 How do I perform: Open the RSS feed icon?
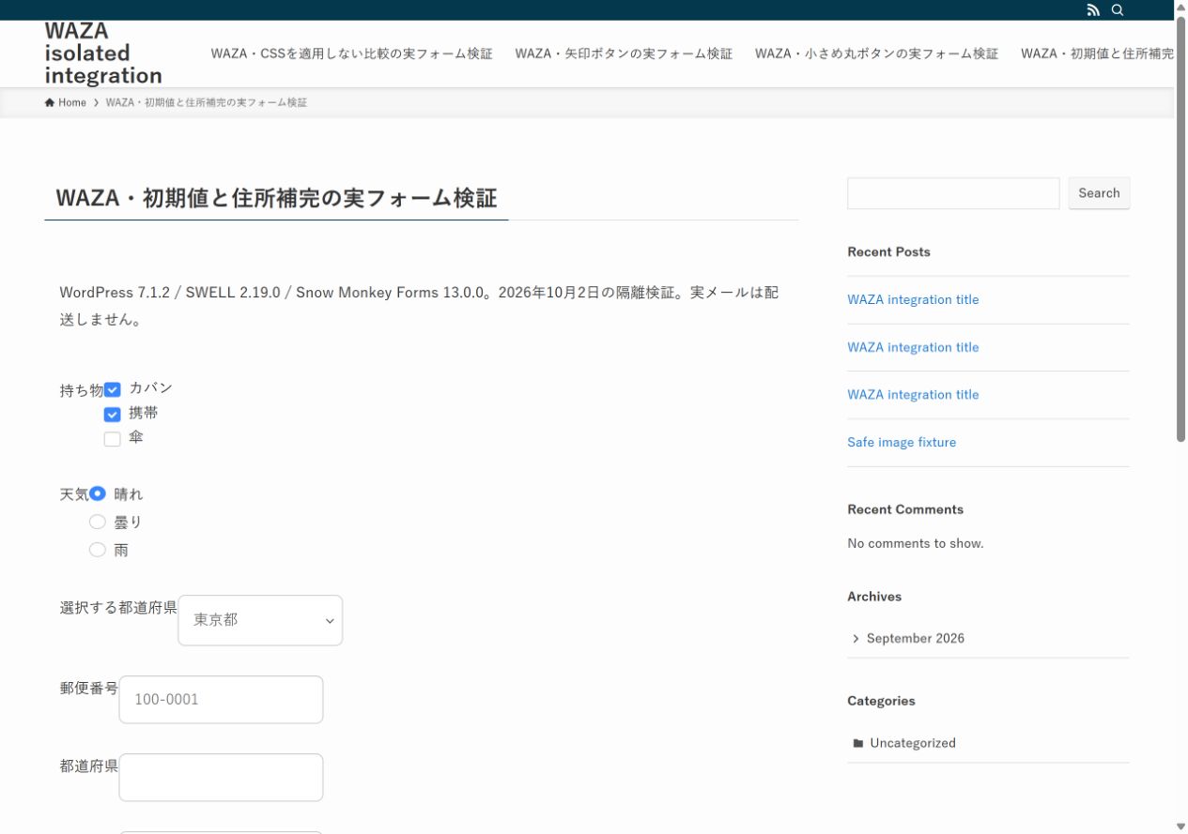[1093, 10]
